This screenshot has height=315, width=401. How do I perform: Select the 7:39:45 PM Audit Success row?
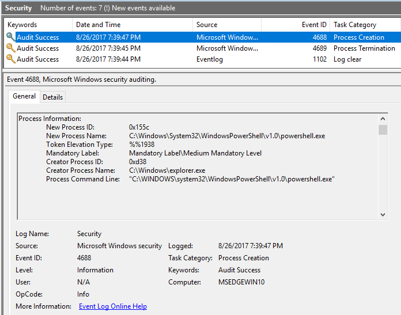click(x=202, y=48)
